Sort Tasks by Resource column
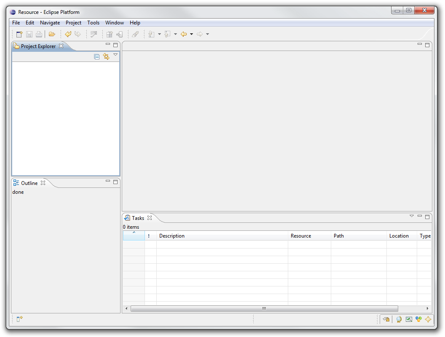Image resolution: width=445 pixels, height=337 pixels. 309,236
